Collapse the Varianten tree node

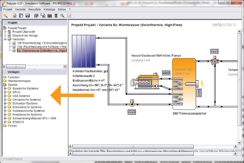5,39
